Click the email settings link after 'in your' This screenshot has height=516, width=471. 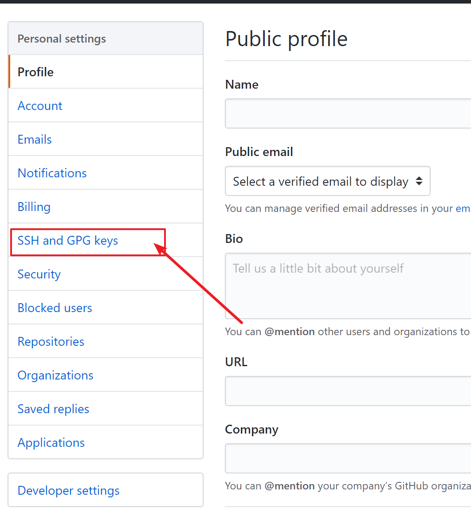(463, 208)
